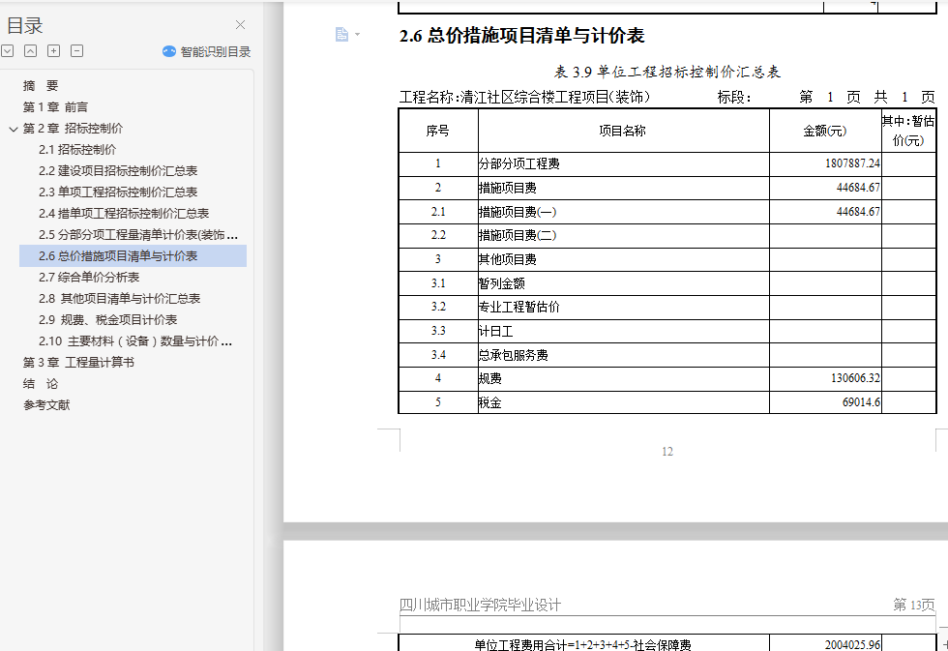Go to 2.9 规费、税金项目计价表

[108, 320]
